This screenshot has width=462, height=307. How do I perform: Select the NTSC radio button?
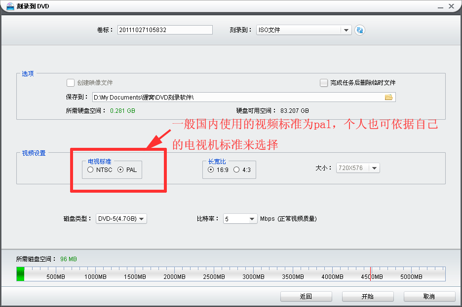(90, 170)
